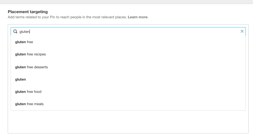253x136 pixels.
Task: Click blank middle area of the search field
Action: [129, 32]
